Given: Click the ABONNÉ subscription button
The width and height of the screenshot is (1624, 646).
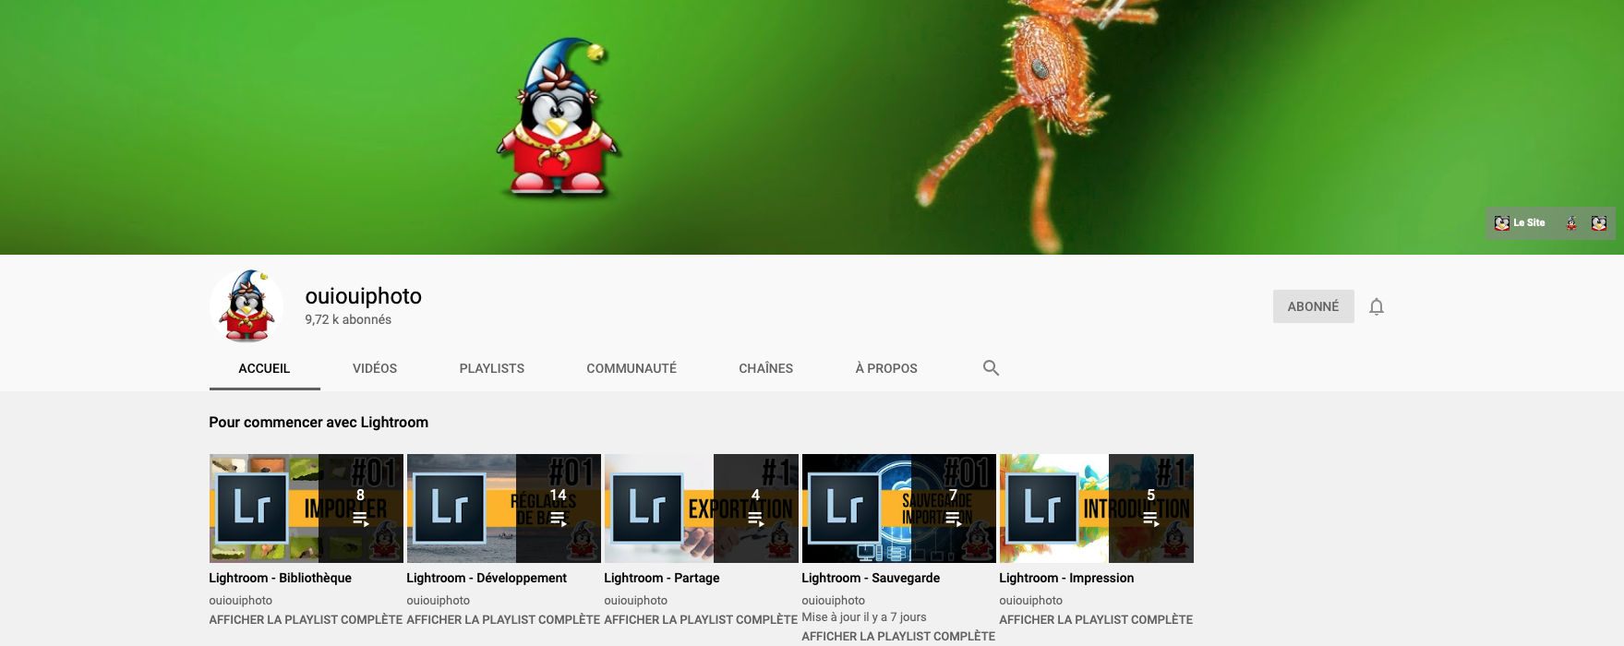Looking at the screenshot, I should [x=1314, y=306].
